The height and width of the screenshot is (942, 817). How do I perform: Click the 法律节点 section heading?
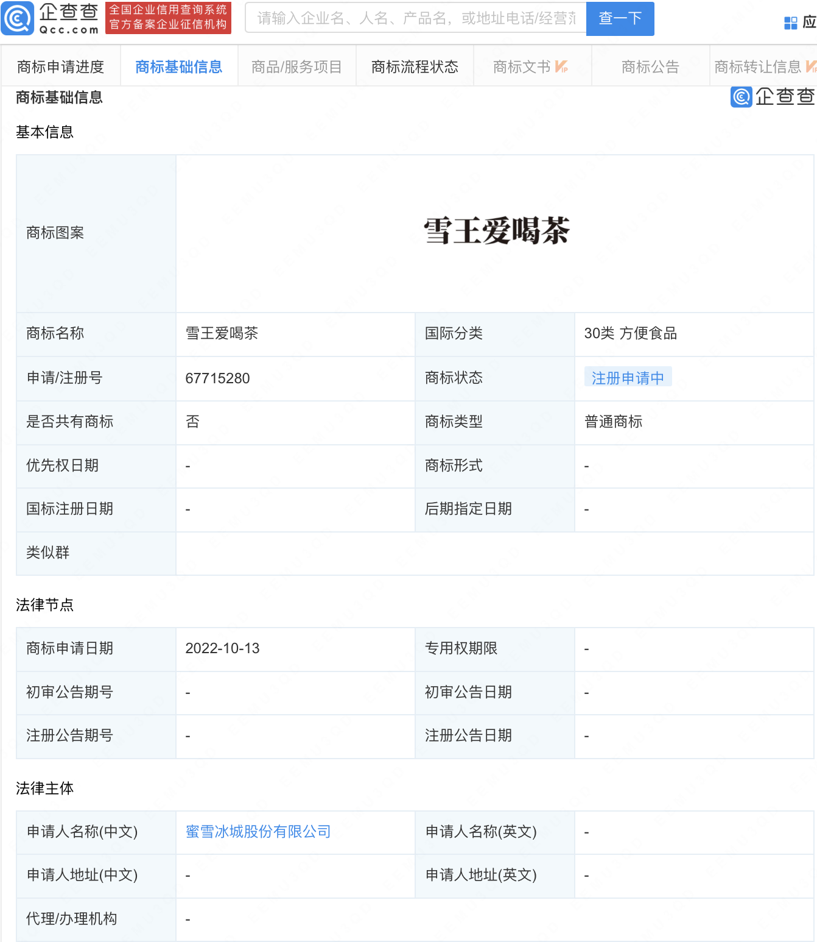tap(44, 604)
